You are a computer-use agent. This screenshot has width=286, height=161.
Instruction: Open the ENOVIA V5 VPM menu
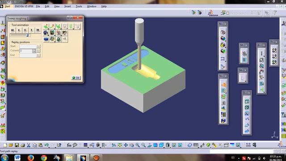click(x=24, y=6)
